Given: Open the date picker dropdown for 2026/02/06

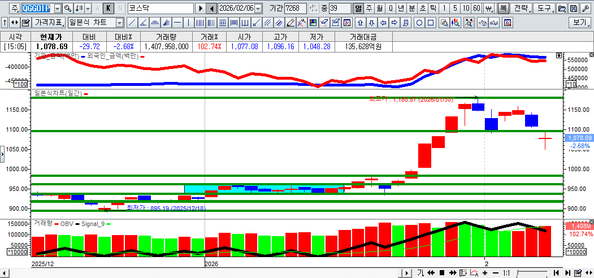Looking at the screenshot, I should tap(258, 8).
